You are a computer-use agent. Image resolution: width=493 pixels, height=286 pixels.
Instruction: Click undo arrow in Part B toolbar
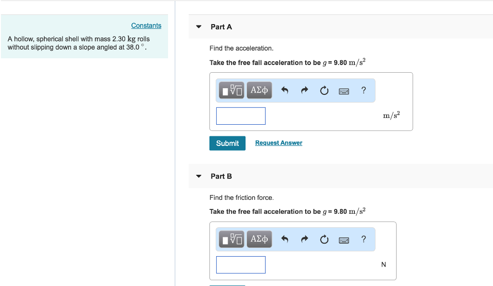click(285, 239)
